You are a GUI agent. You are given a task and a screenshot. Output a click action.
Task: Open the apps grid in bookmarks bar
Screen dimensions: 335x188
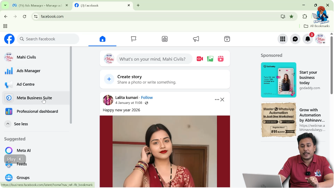5,26
